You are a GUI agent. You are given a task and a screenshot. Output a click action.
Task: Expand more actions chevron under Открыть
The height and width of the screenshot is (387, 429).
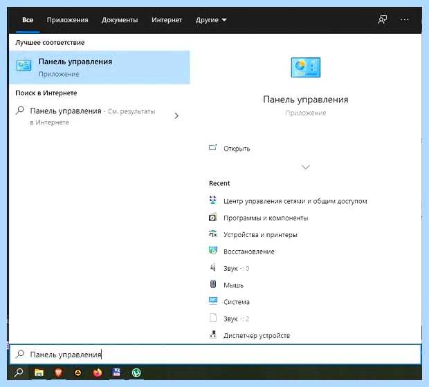point(306,167)
